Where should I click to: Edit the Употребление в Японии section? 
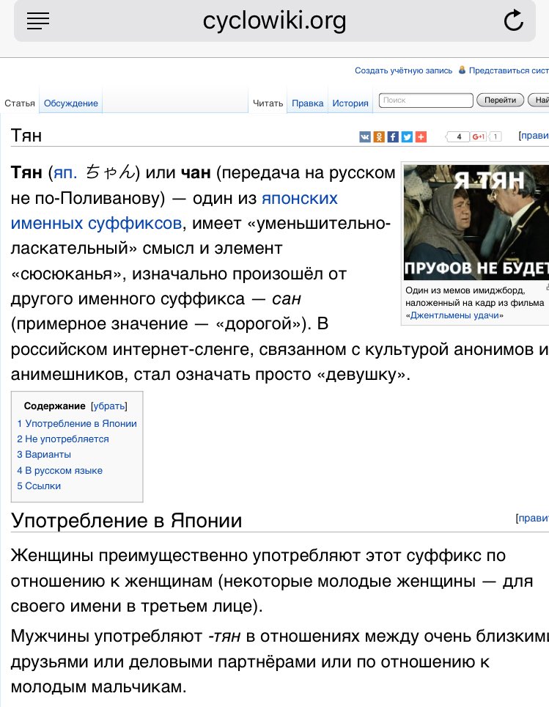(x=533, y=518)
